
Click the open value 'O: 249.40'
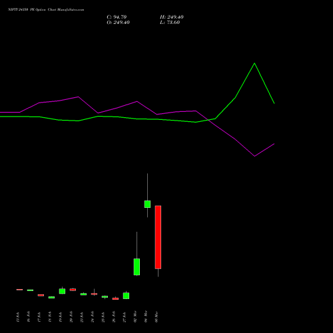pyautogui.click(x=118, y=23)
